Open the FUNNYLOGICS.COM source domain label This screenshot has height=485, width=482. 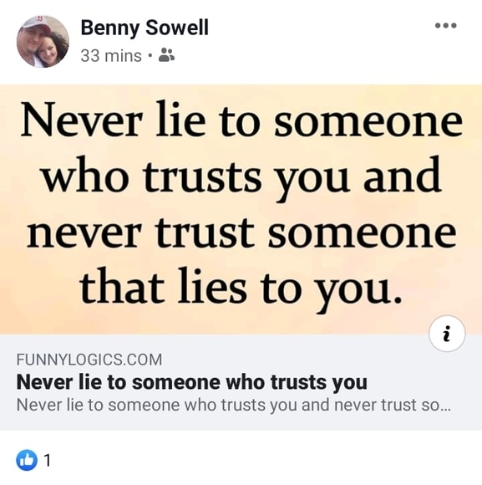point(89,360)
